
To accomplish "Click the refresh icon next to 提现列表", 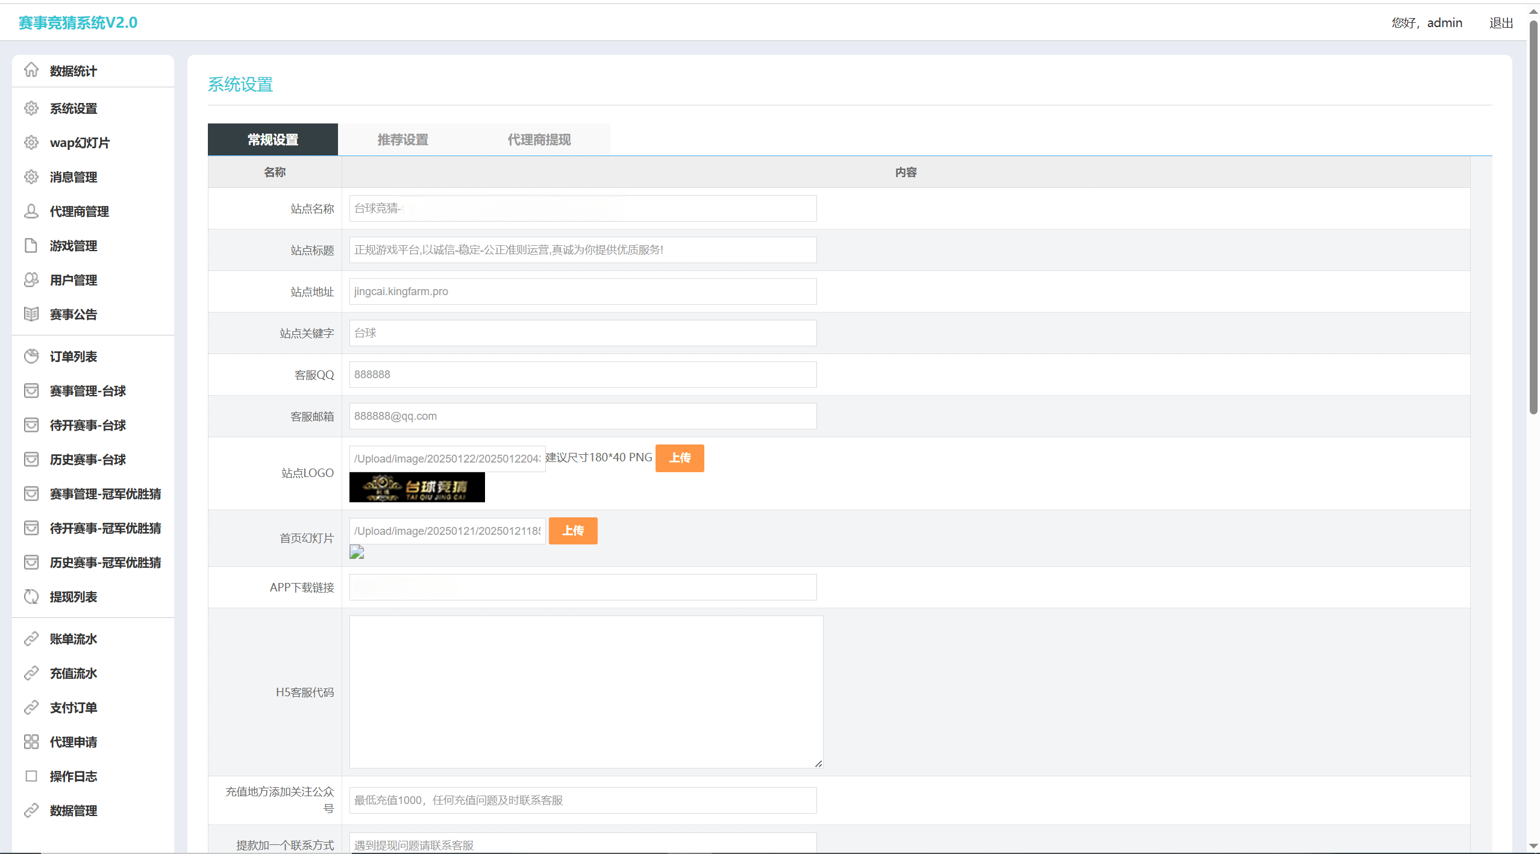I will pyautogui.click(x=31, y=597).
